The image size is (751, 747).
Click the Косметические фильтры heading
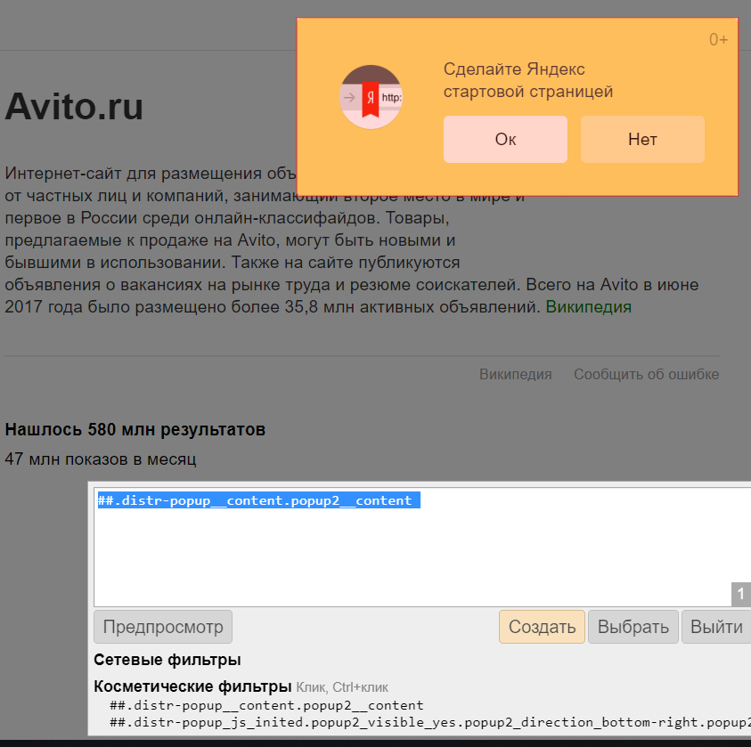point(192,686)
